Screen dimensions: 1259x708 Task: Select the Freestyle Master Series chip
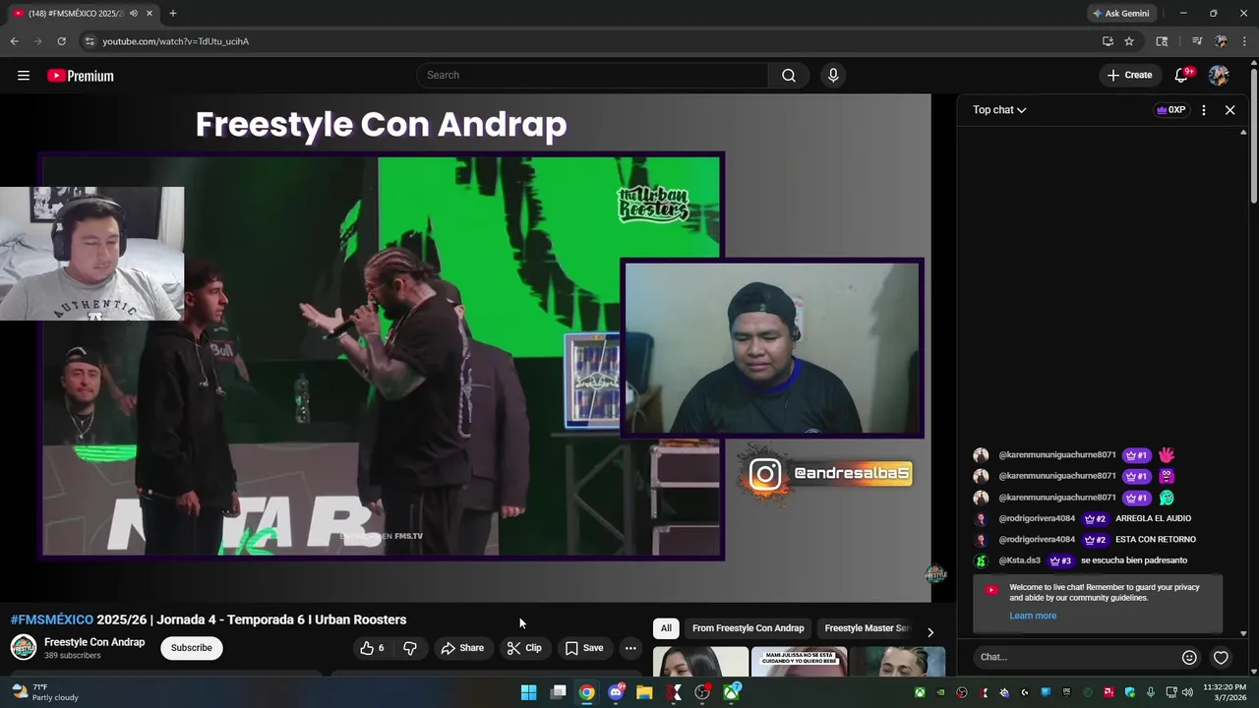coord(868,628)
